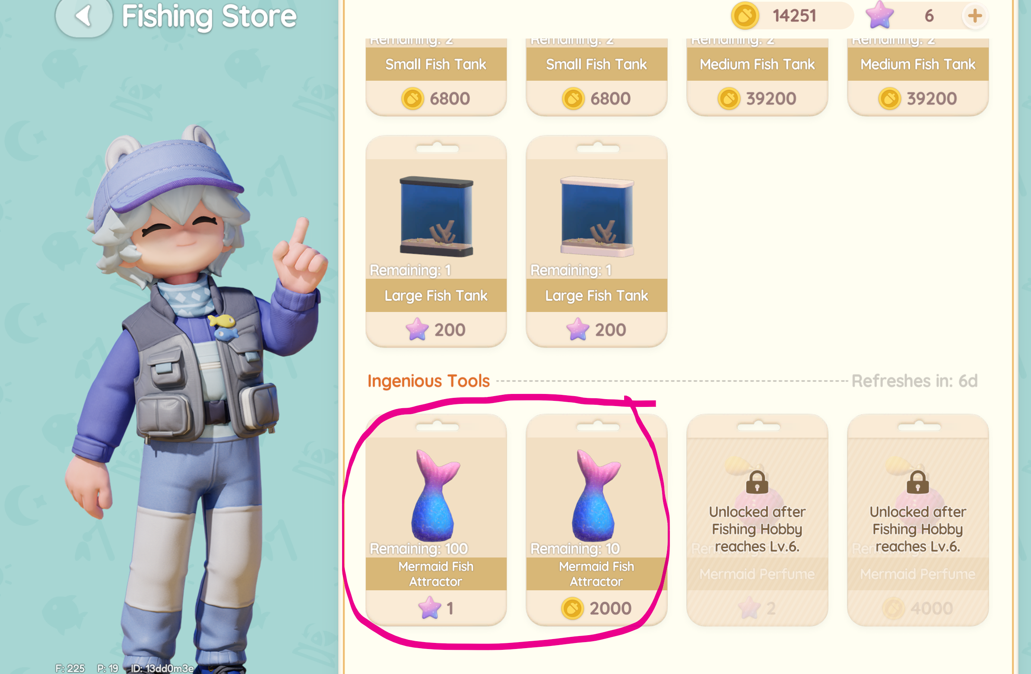The width and height of the screenshot is (1031, 674).
Task: Buy black Large Fish Tank for 200 stars
Action: coord(436,329)
